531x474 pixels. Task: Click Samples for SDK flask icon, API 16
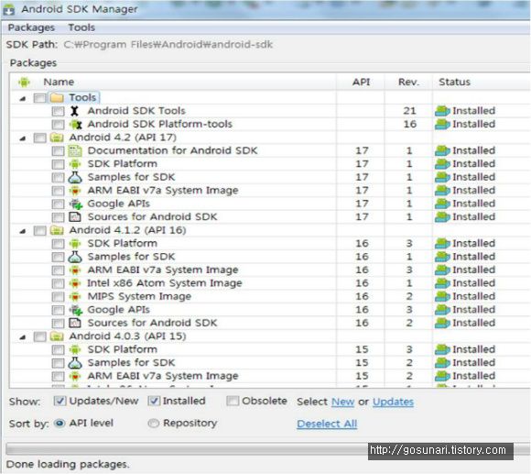point(75,257)
